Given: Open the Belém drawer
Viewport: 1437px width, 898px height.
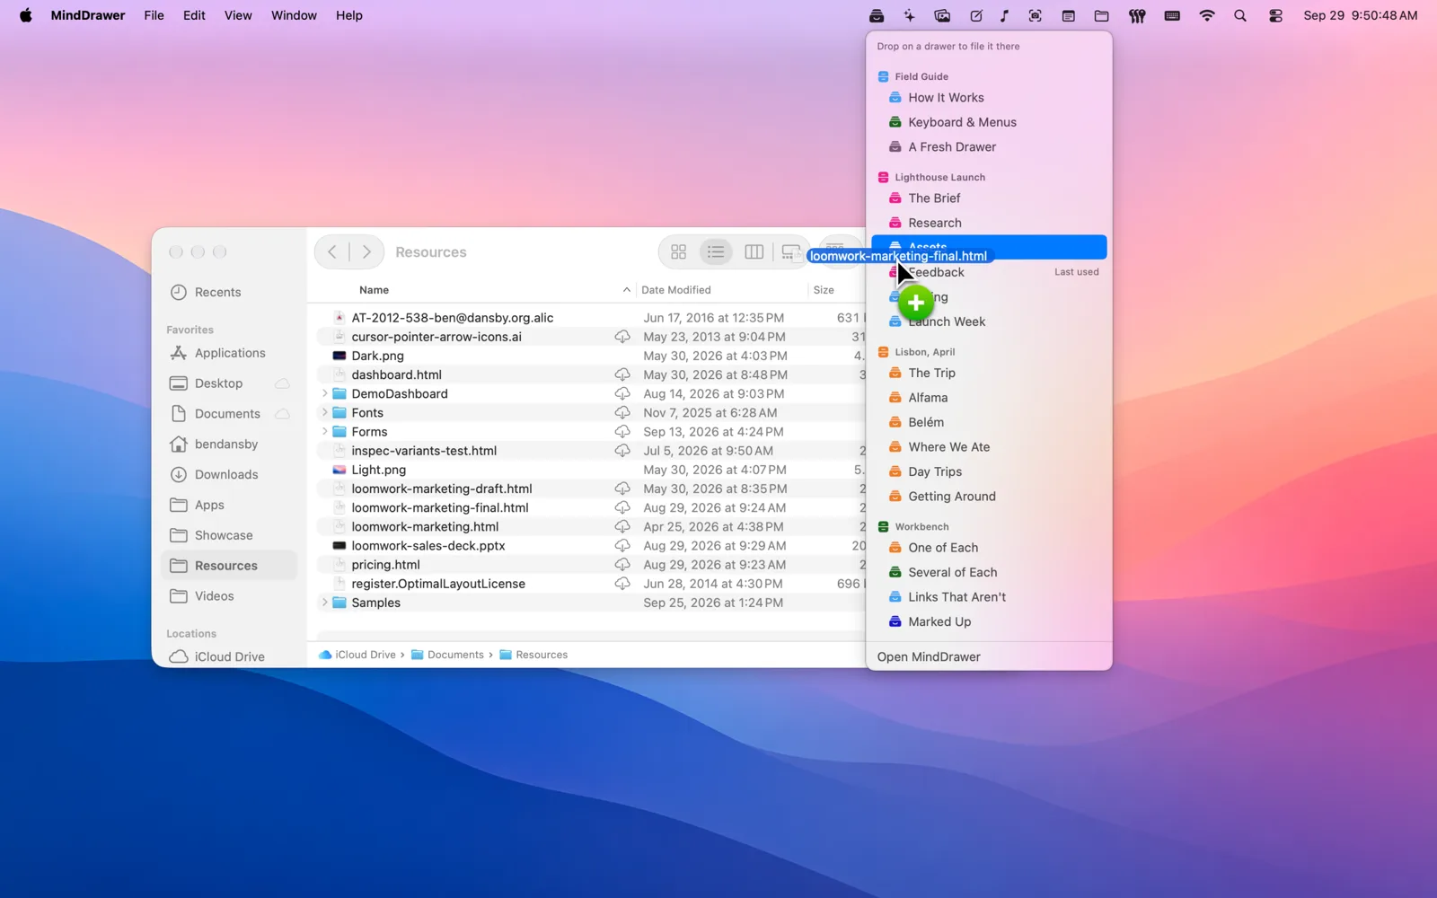Looking at the screenshot, I should click(x=989, y=422).
